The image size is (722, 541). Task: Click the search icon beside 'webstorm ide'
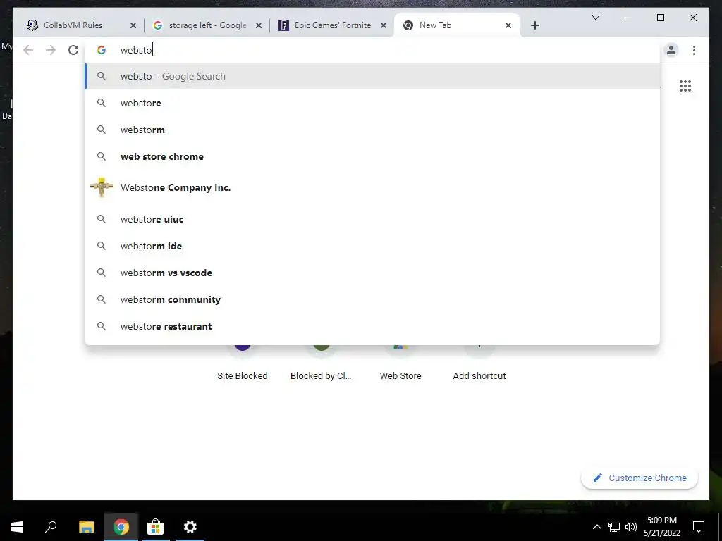click(x=102, y=246)
